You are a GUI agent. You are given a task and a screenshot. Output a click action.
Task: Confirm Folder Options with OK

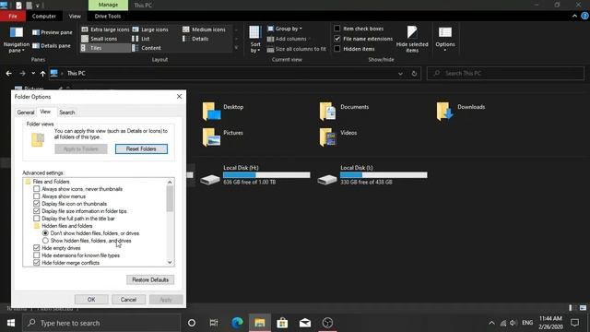click(91, 299)
